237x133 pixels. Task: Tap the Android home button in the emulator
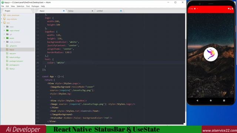coord(211,100)
